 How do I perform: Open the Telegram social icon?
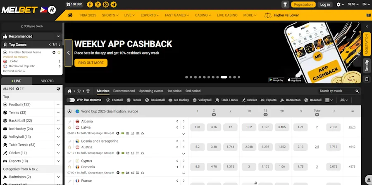(x=114, y=5)
